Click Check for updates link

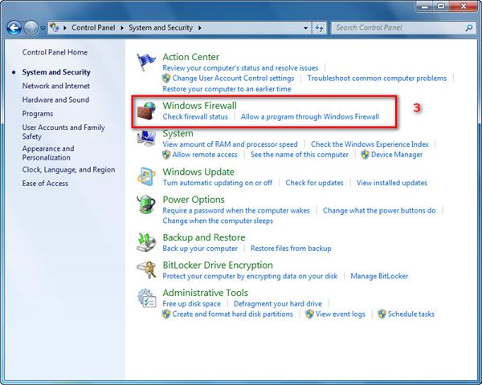click(314, 183)
